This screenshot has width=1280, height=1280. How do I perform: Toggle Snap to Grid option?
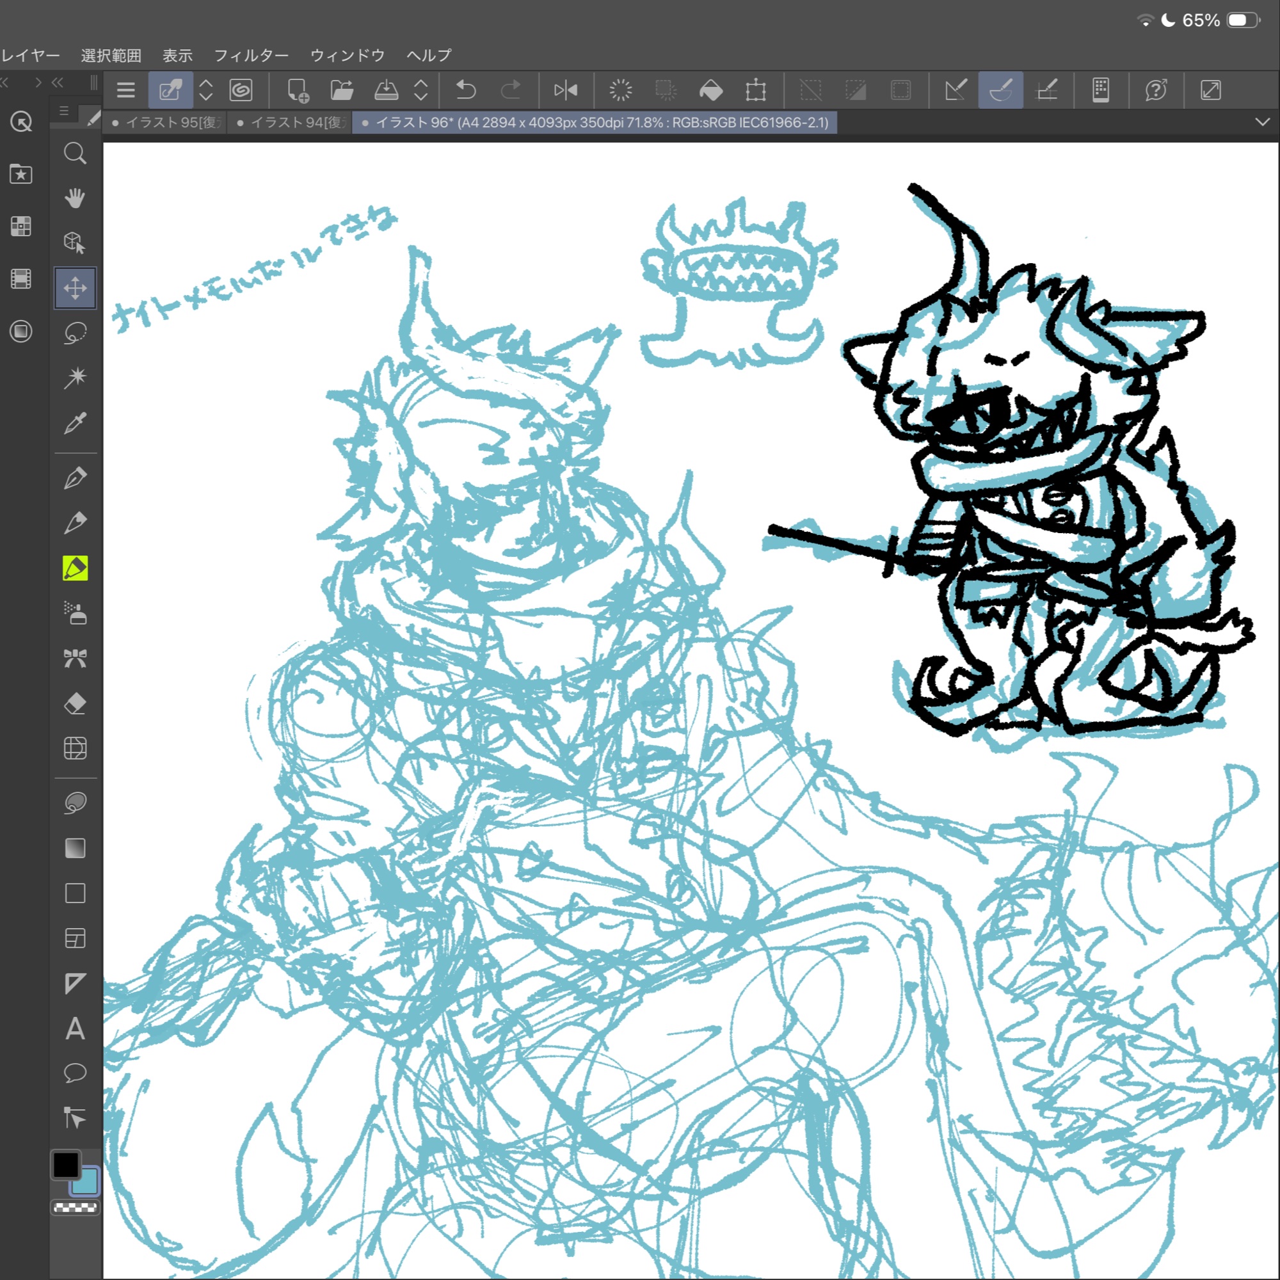coord(1046,90)
